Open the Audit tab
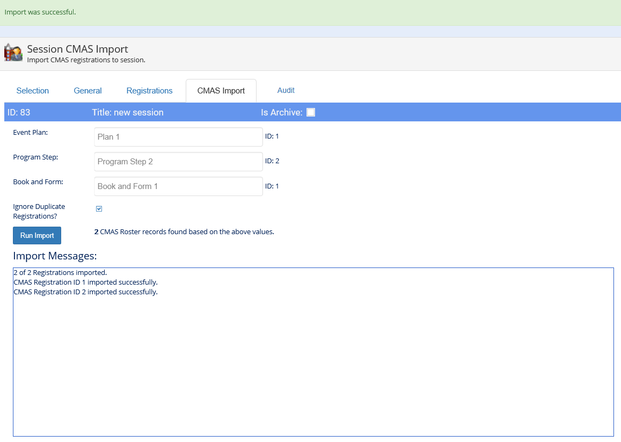 click(x=286, y=90)
